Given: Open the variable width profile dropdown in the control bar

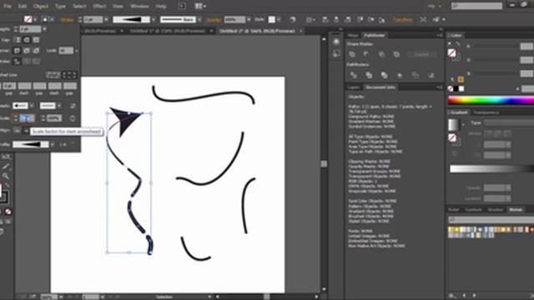Looking at the screenshot, I should click(154, 19).
